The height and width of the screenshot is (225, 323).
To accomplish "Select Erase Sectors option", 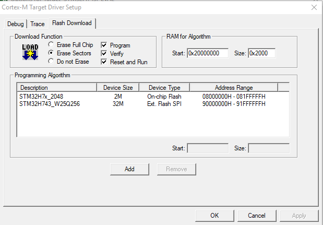I will [x=51, y=53].
